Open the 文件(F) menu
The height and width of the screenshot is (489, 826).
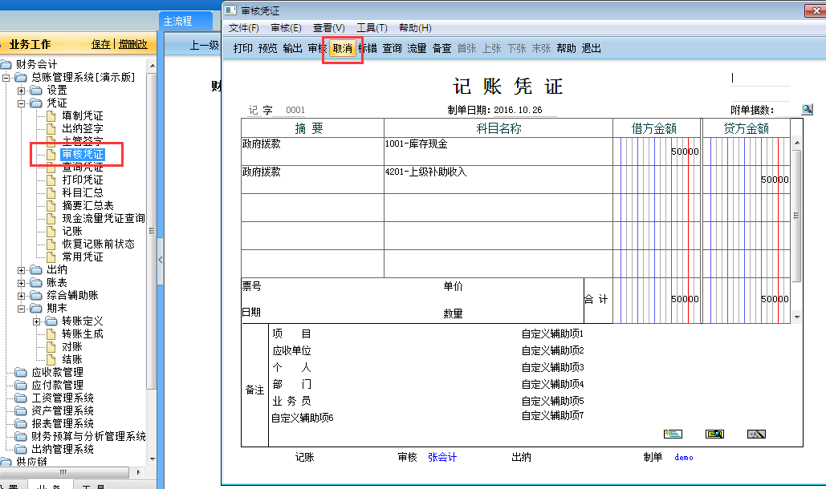pos(243,27)
